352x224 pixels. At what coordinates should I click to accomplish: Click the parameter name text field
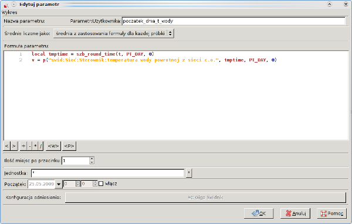(233, 21)
